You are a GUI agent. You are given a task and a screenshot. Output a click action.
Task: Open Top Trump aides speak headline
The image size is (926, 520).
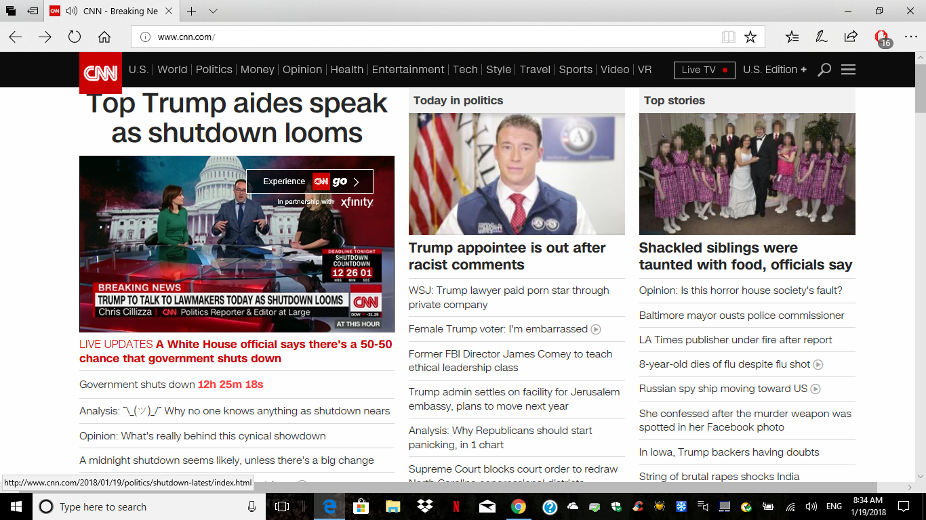(x=237, y=118)
